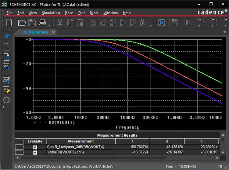
Task: Open the Simulation menu
Action: [51, 13]
